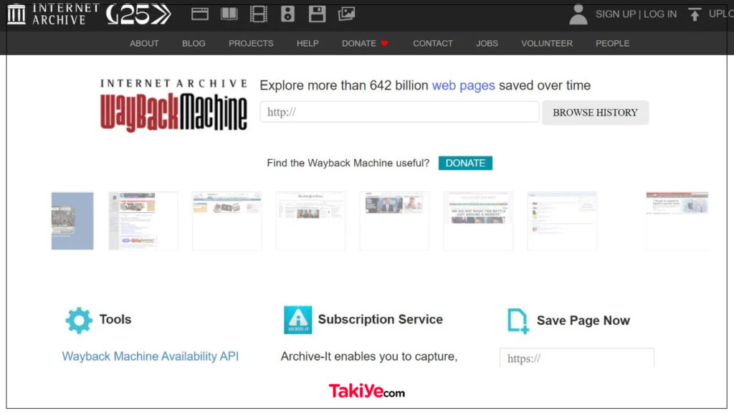Open the Audio speaker icon

[x=287, y=14]
